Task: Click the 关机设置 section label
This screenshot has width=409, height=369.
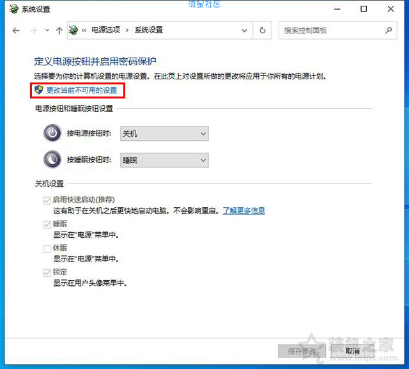Action: coord(49,184)
